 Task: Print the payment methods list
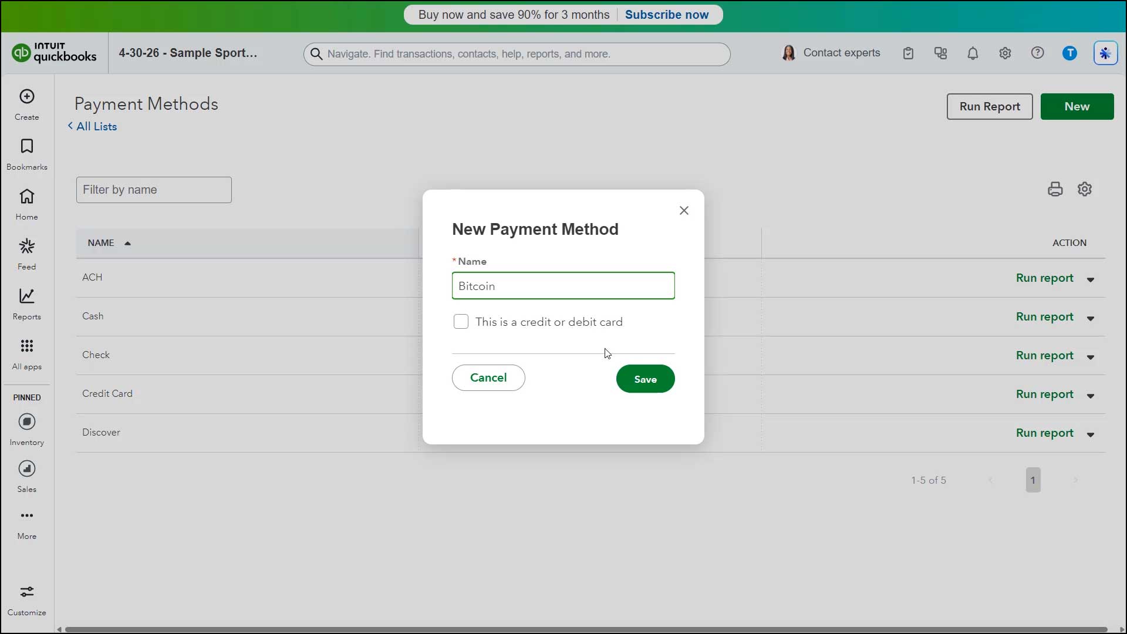pos(1055,189)
